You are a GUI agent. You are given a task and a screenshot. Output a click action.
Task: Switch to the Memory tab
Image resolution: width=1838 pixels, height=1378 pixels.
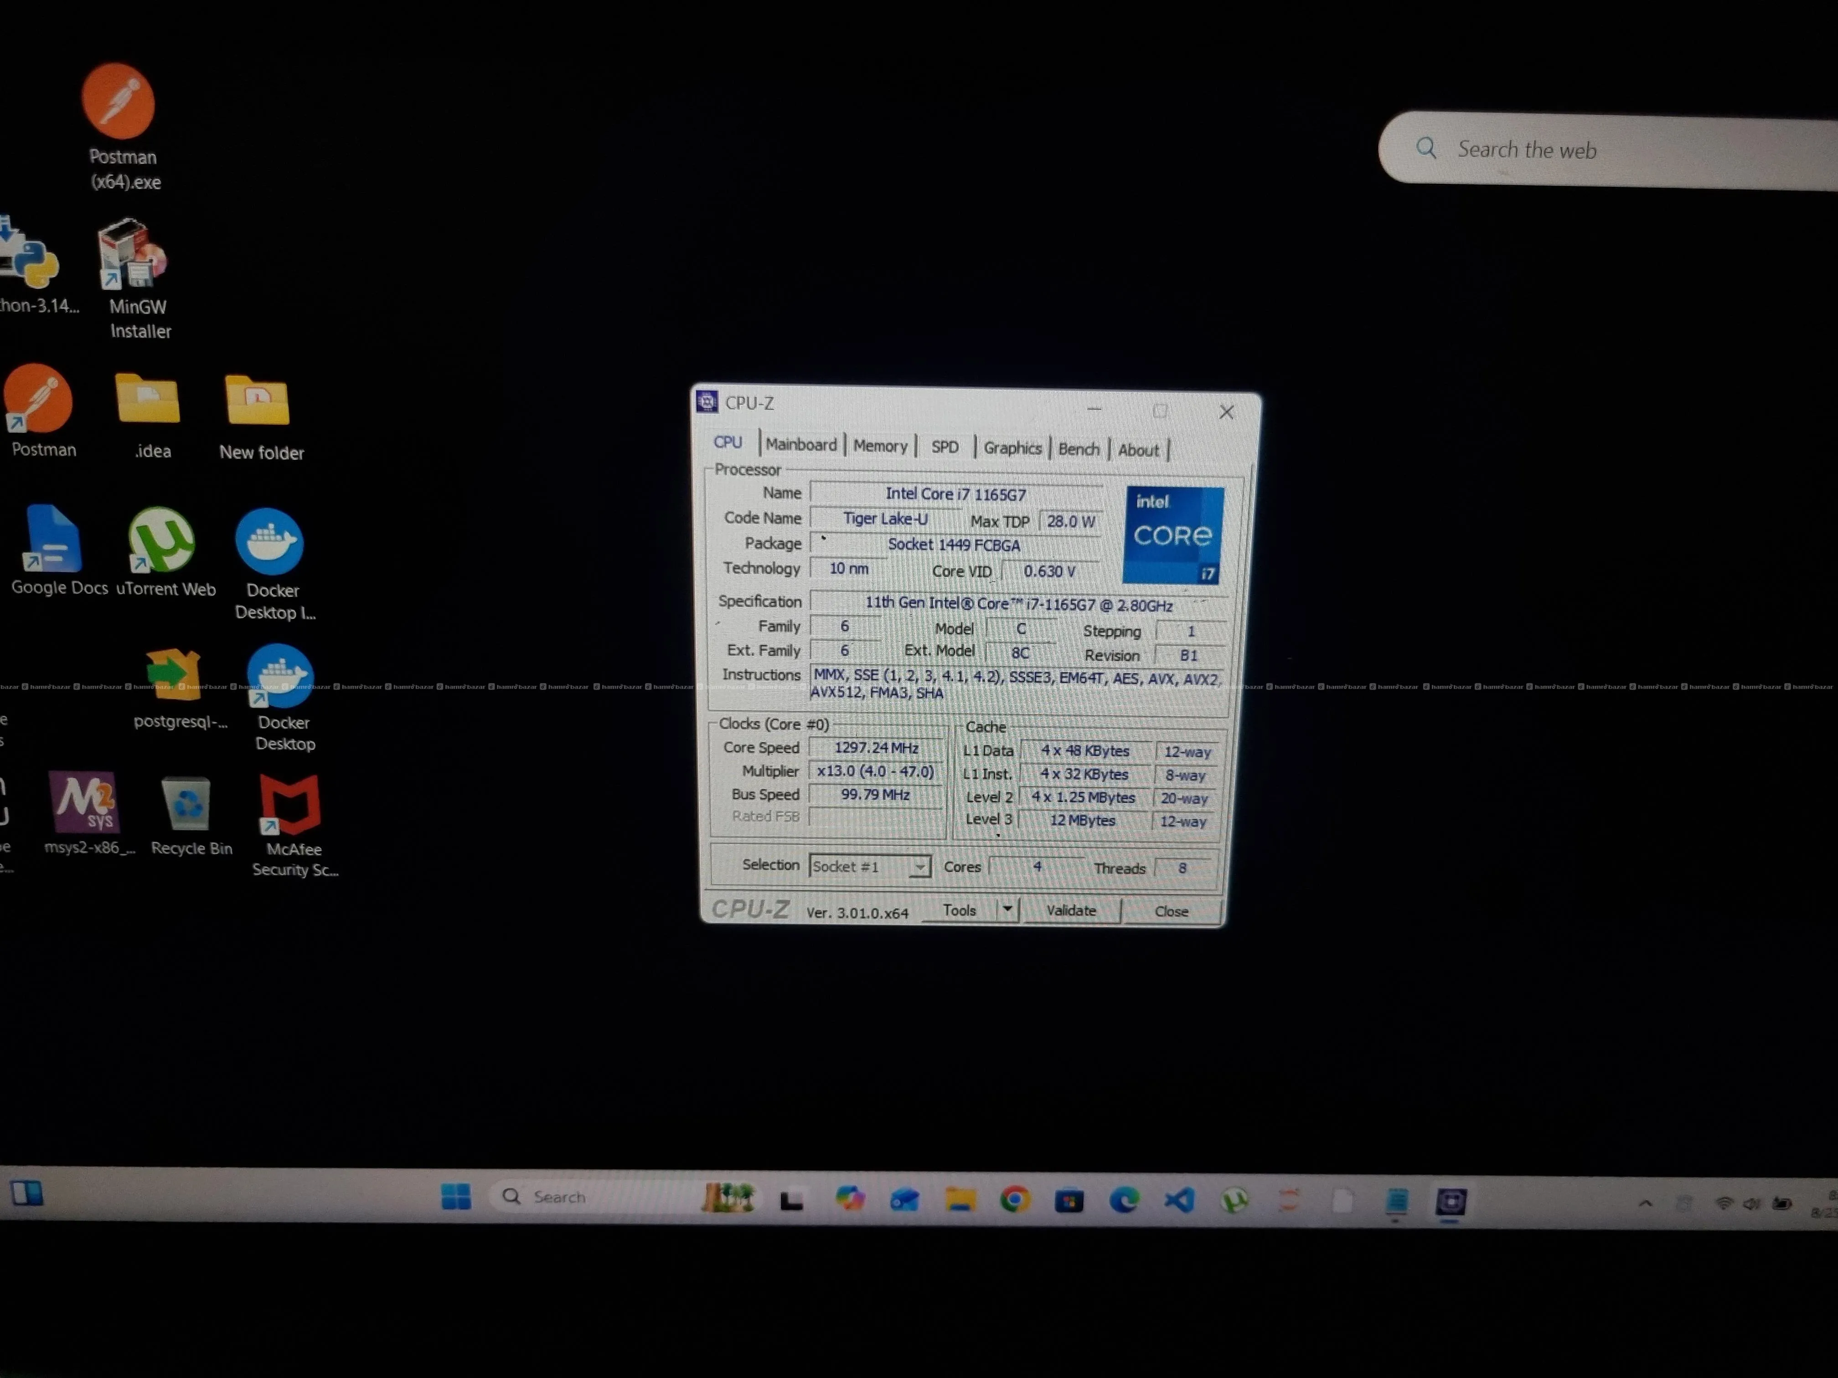tap(880, 446)
